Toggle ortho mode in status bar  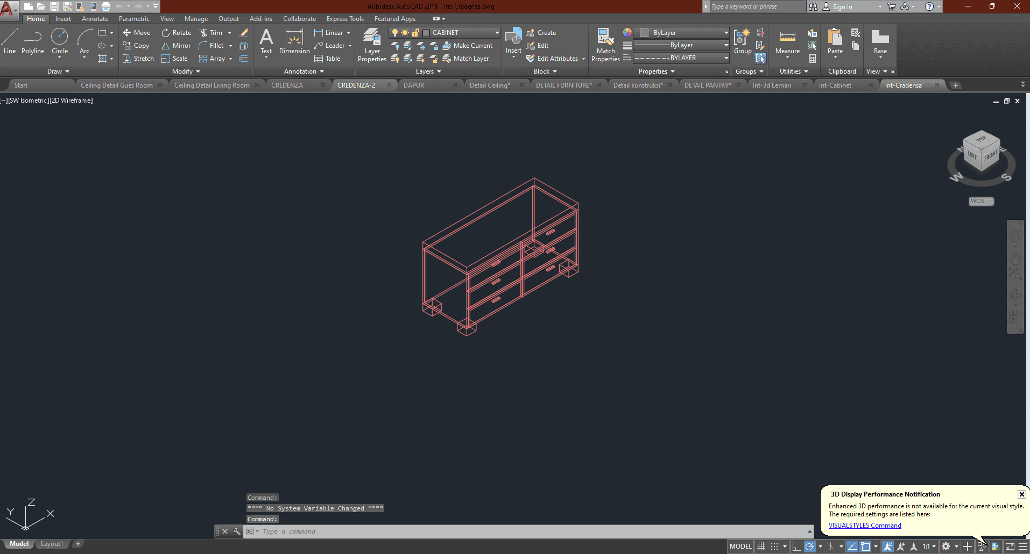[796, 546]
